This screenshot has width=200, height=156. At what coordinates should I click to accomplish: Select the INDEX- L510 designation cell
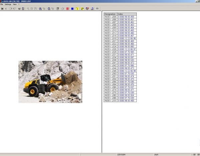click(x=110, y=30)
